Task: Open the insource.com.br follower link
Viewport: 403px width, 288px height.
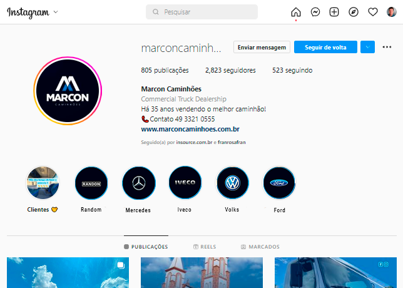Action: (194, 142)
